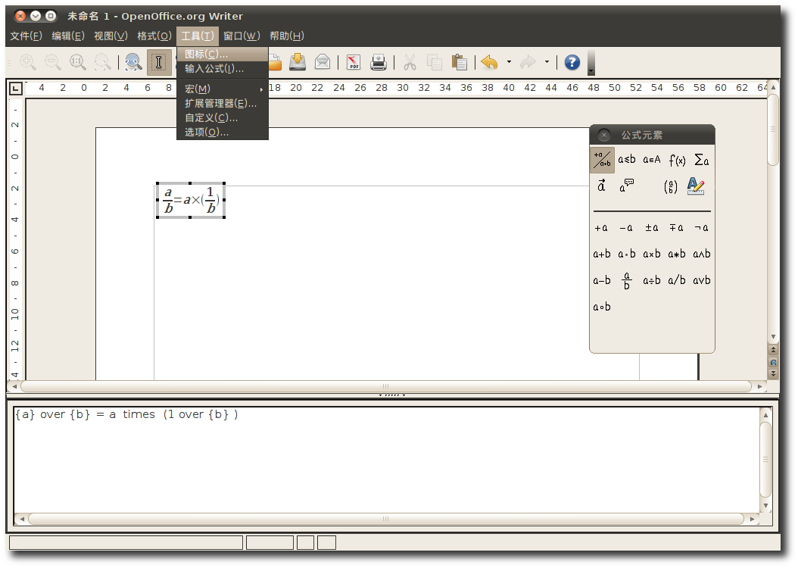Toggle the Formula Cursor button
Viewport: 798px width, 568px height.
(x=158, y=62)
